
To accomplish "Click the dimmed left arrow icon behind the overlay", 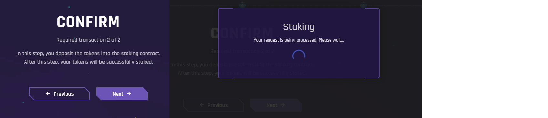I will [x=202, y=105].
